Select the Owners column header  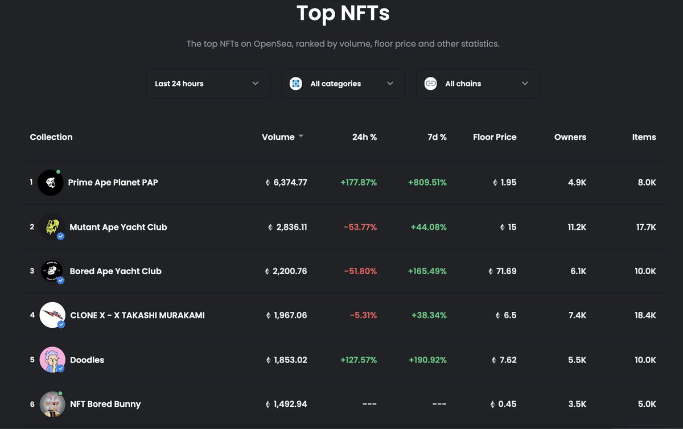click(570, 137)
